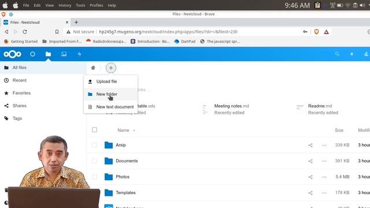
Task: Open Brave Shields lion icon
Action: 316,32
